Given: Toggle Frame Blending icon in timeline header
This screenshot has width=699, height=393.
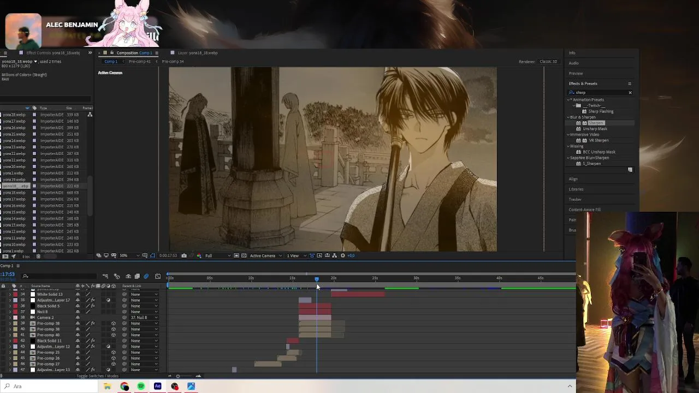Looking at the screenshot, I should click(137, 276).
